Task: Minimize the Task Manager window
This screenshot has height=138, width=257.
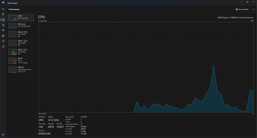Action: pos(241,2)
